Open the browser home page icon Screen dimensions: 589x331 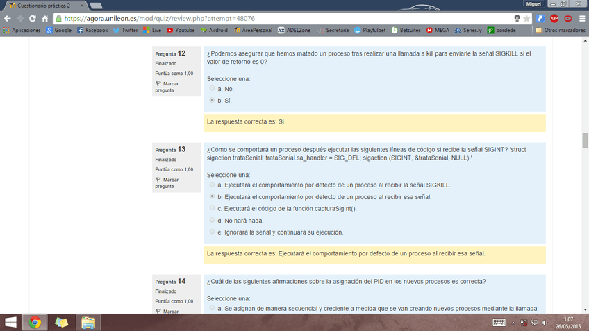click(45, 18)
